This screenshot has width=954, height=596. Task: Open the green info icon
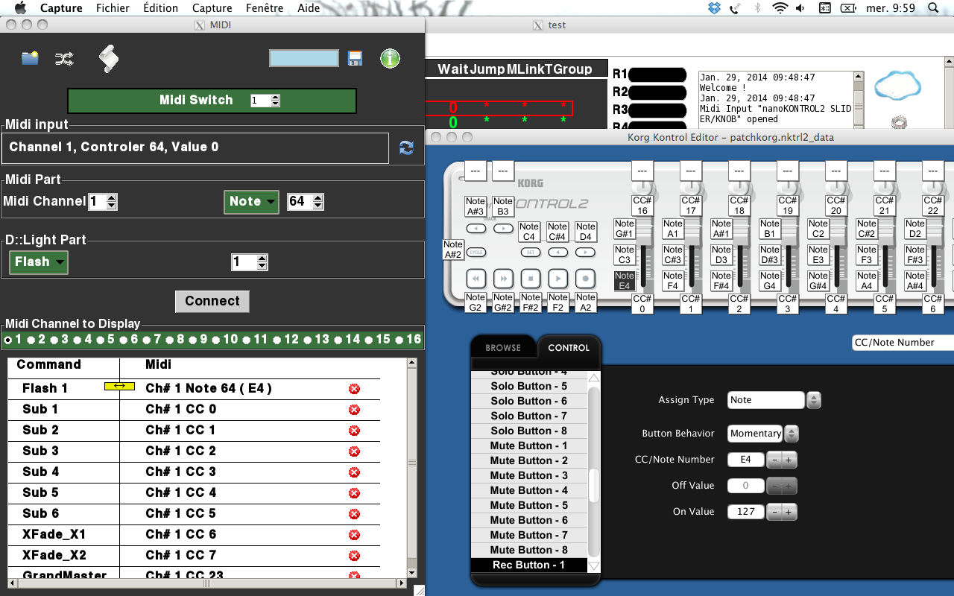pyautogui.click(x=390, y=58)
